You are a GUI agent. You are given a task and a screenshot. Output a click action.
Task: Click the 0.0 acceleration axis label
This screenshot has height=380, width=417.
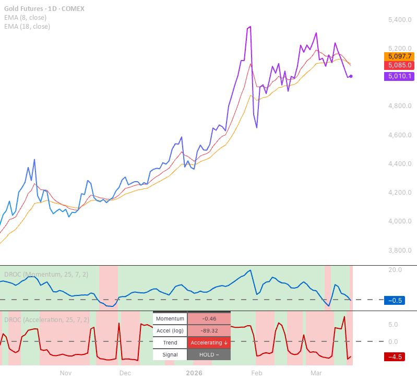pos(393,341)
